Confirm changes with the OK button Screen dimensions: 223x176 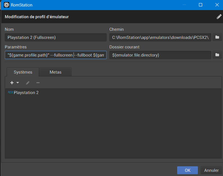point(187,170)
